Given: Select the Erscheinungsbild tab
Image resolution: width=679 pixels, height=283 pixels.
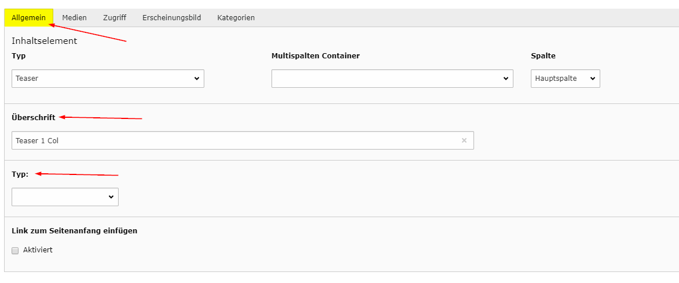Looking at the screenshot, I should tap(171, 18).
